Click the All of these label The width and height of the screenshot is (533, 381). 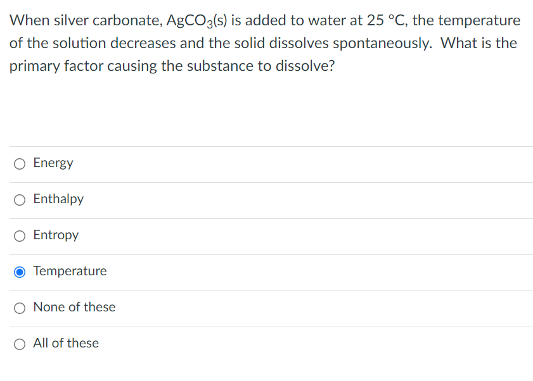66,343
